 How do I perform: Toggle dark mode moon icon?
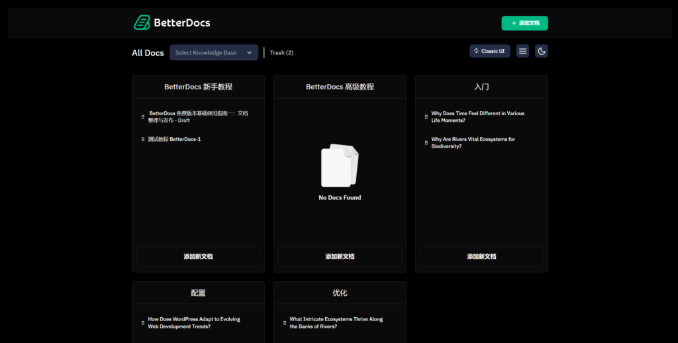pyautogui.click(x=542, y=51)
